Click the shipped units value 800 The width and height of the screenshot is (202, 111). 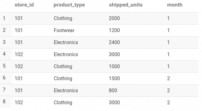click(x=113, y=90)
